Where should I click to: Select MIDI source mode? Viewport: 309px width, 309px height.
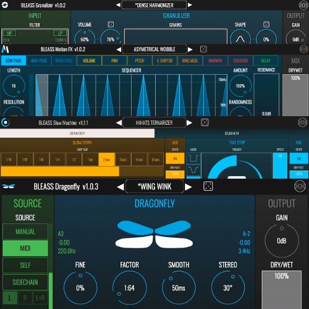click(25, 248)
